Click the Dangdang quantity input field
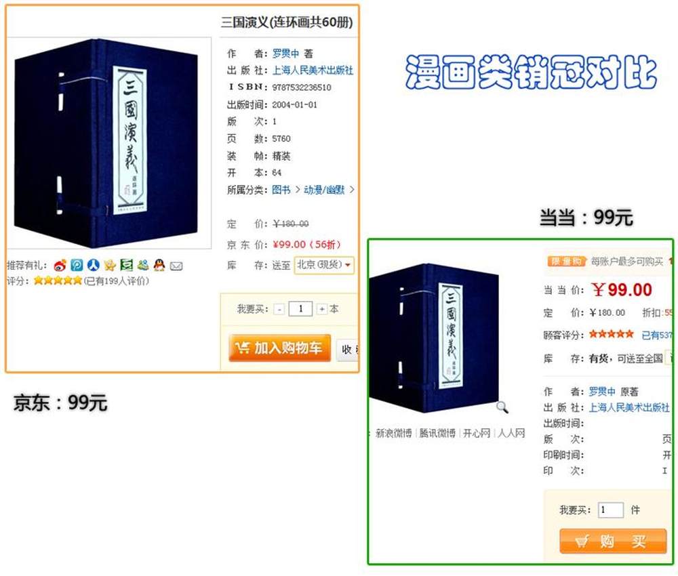Image resolution: width=678 pixels, height=576 pixels. 611,510
